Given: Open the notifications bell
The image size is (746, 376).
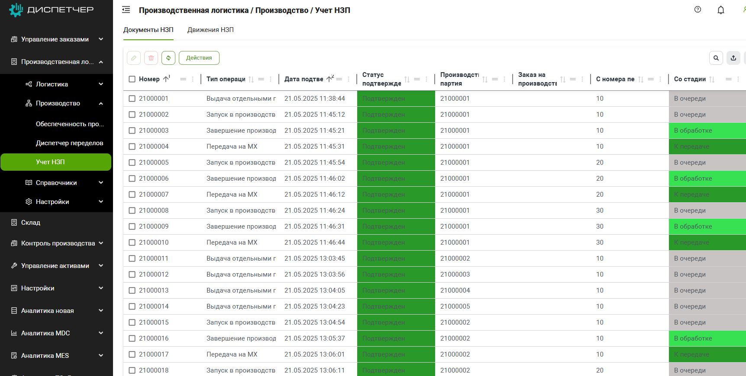Looking at the screenshot, I should (721, 10).
